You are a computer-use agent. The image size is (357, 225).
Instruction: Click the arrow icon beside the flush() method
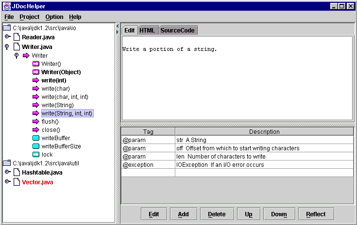36,121
